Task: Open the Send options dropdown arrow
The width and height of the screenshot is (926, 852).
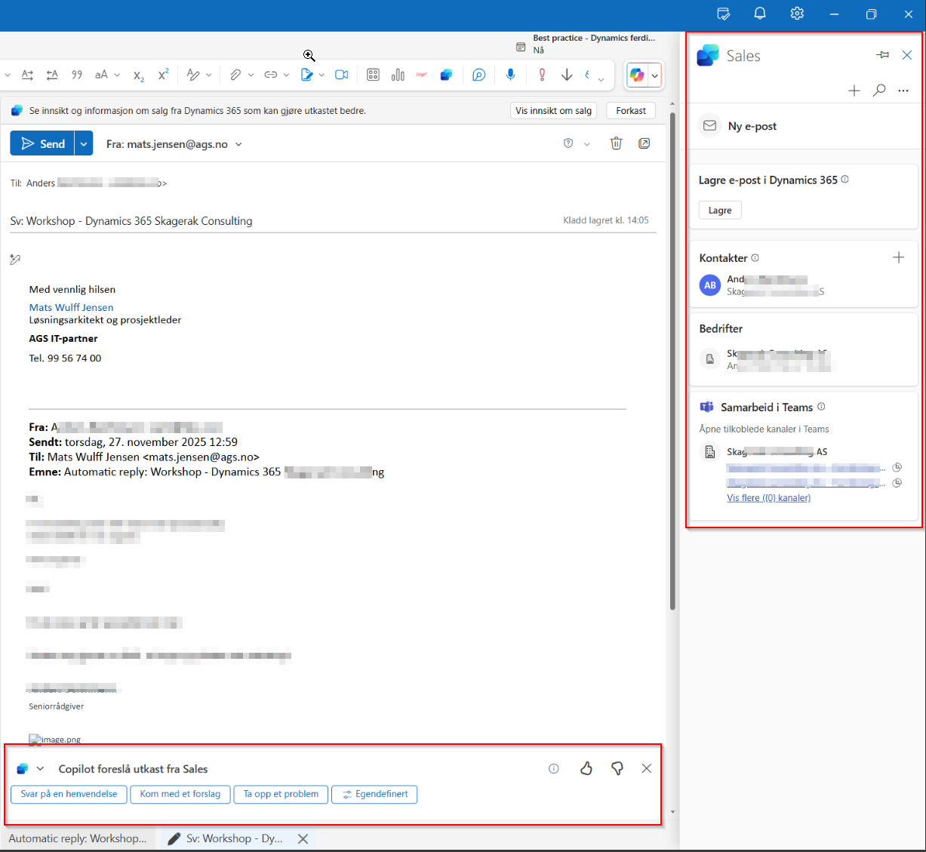Action: (x=84, y=143)
